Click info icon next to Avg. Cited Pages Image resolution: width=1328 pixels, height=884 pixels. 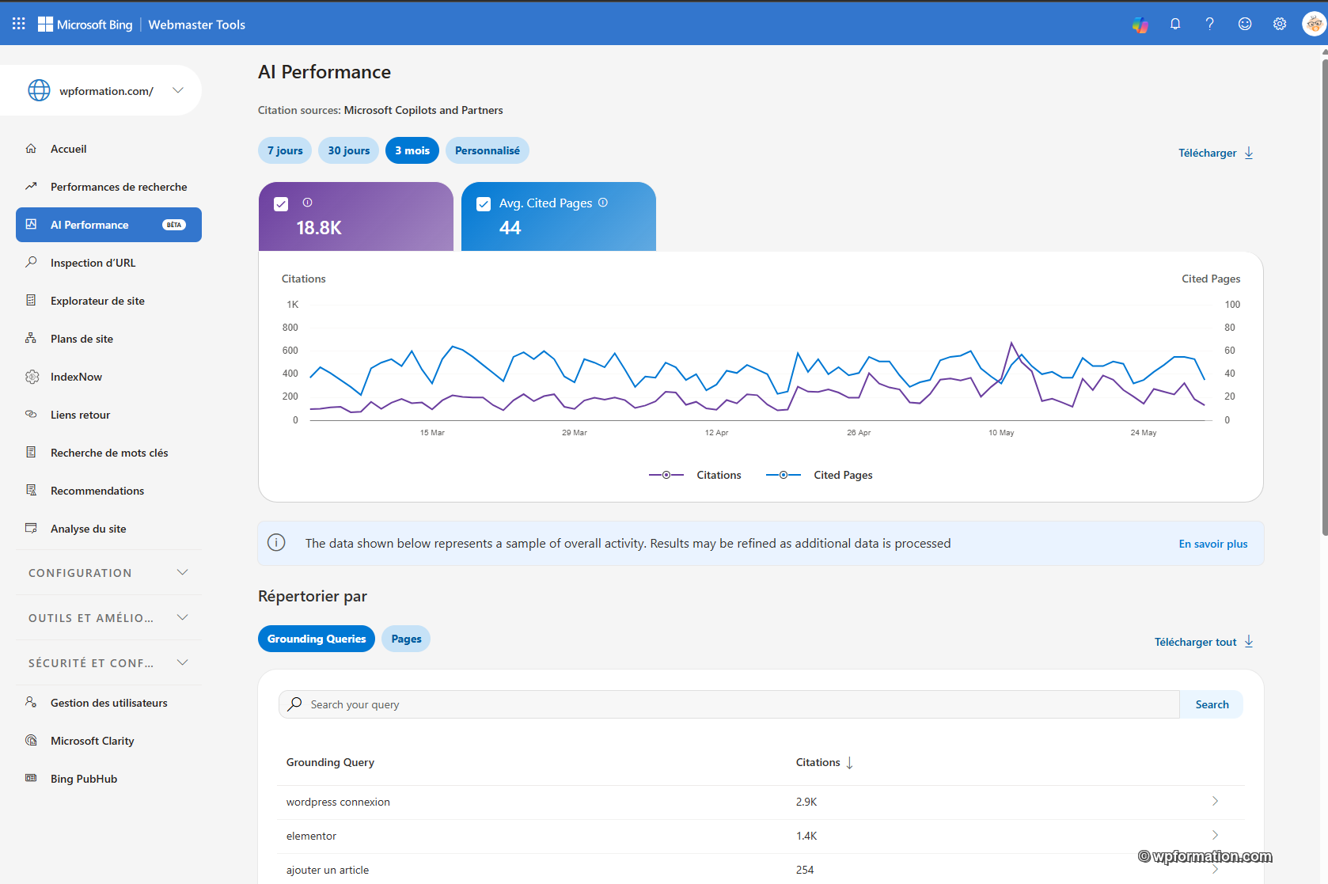tap(603, 203)
